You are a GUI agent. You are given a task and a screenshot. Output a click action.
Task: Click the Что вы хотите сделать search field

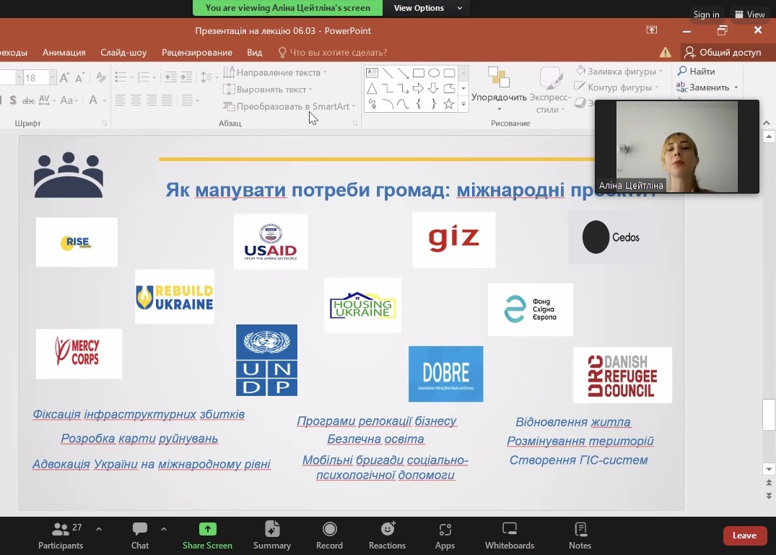tap(338, 52)
